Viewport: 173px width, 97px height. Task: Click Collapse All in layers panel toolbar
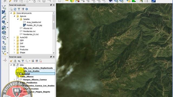click(36, 61)
